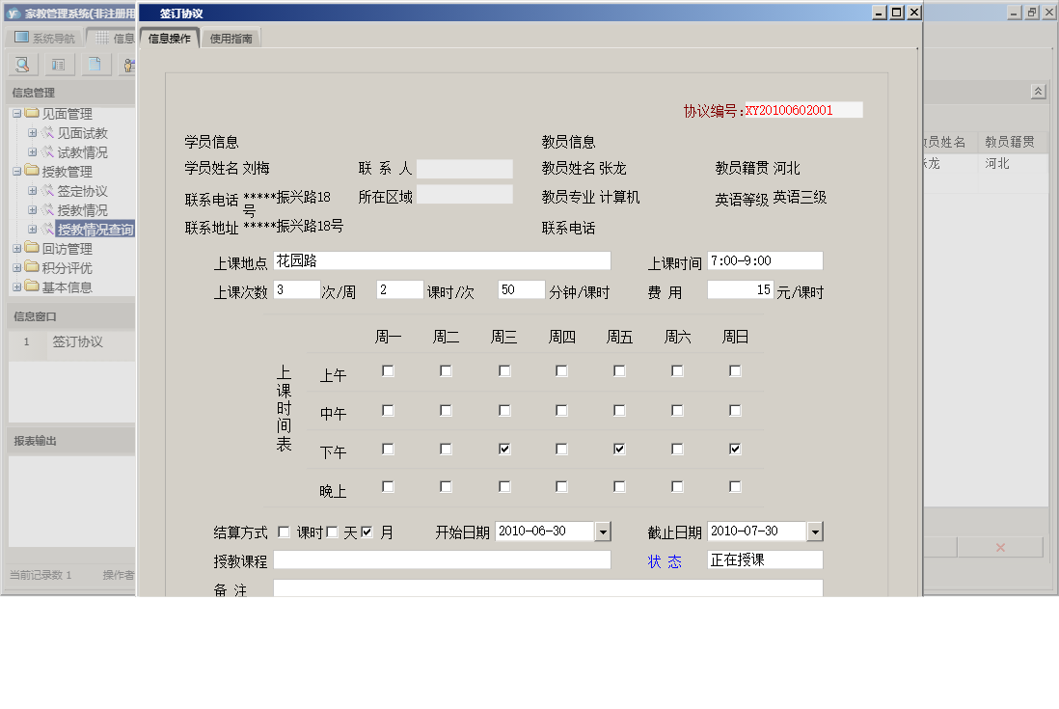Expand the 基本信息 tree node
The width and height of the screenshot is (1059, 709).
17,287
